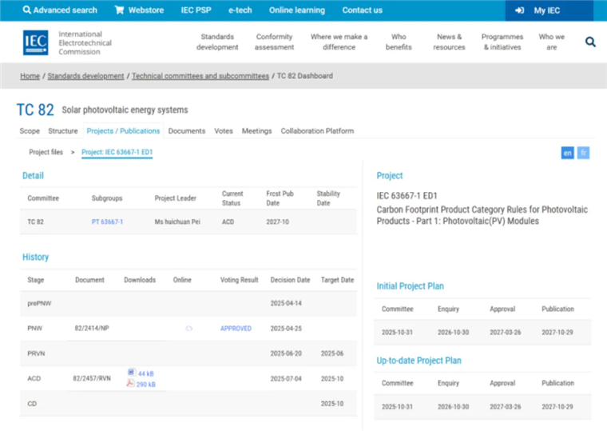The height and width of the screenshot is (431, 607).
Task: Click the Detail section heading
Action: (x=33, y=176)
